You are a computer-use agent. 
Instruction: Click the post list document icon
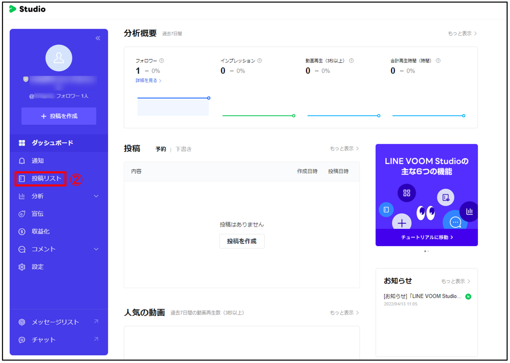tap(22, 178)
